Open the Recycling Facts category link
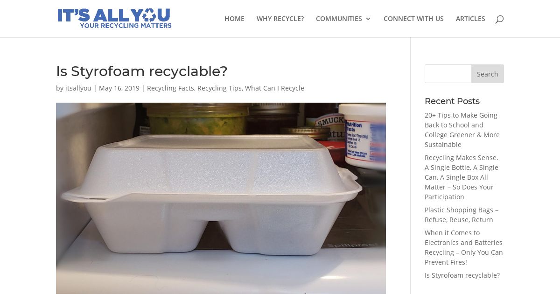Viewport: 560px width, 294px height. (x=170, y=88)
